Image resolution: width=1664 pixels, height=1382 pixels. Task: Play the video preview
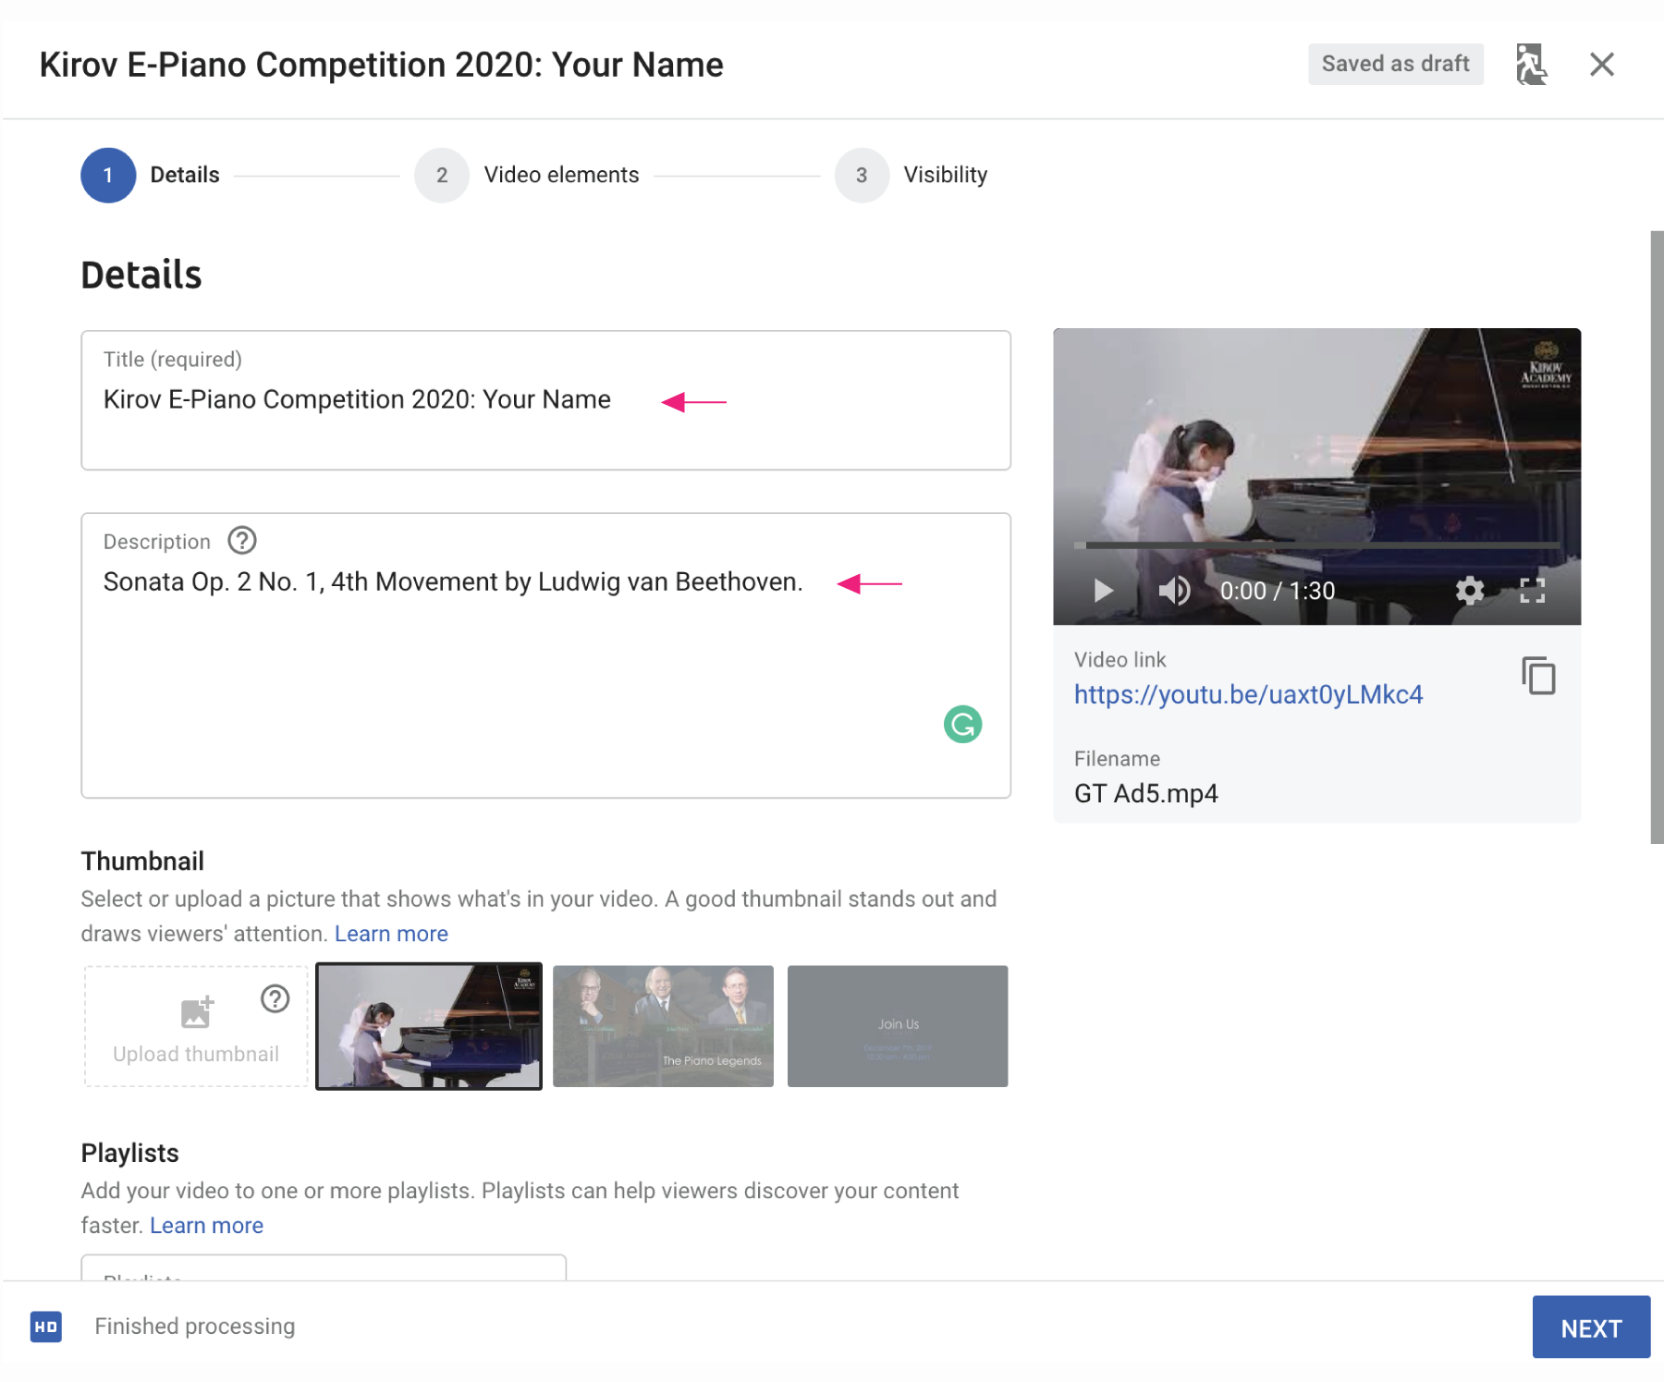(x=1102, y=591)
